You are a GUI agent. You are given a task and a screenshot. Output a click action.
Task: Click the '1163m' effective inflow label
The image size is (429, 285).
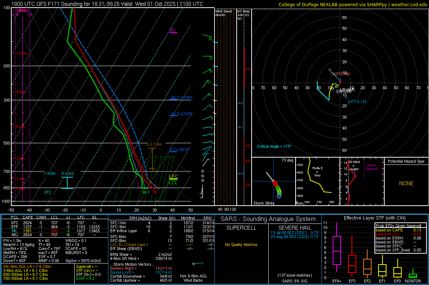coord(49,173)
